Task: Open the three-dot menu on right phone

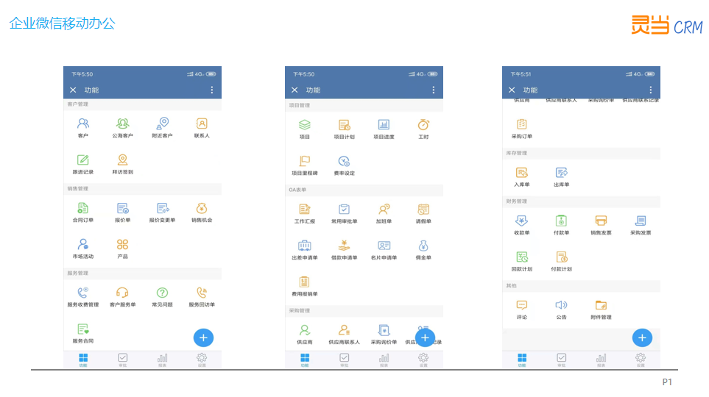Action: pos(651,90)
